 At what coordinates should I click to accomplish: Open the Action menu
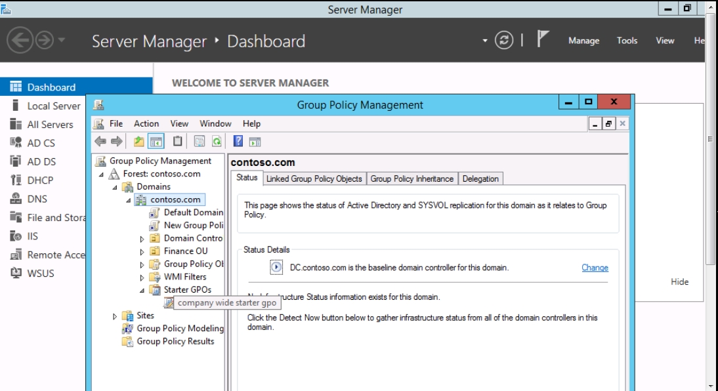146,123
